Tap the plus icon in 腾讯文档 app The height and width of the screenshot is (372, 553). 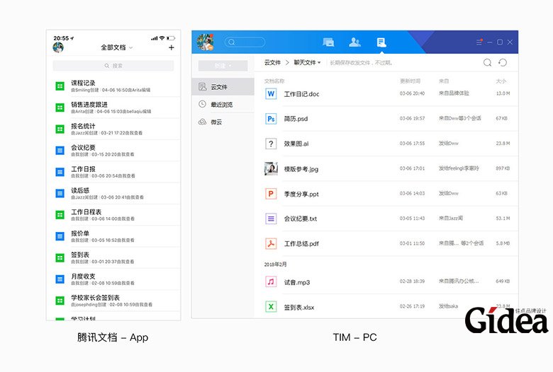click(x=172, y=47)
